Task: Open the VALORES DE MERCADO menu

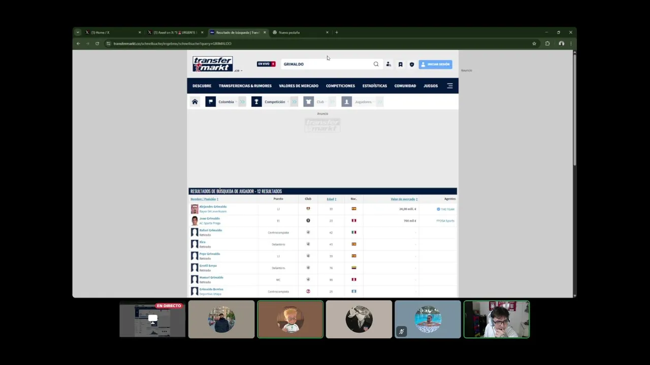Action: (299, 86)
